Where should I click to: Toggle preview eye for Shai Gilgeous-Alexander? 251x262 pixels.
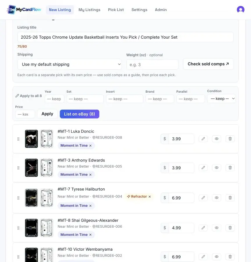coord(216,228)
